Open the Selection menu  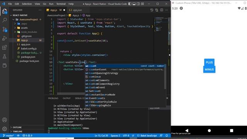point(27,4)
